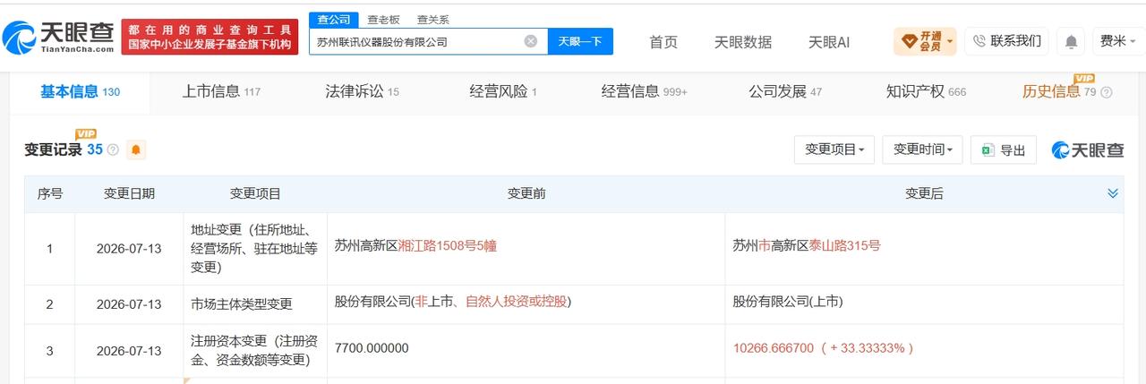Select the 经营信息 tab

645,91
